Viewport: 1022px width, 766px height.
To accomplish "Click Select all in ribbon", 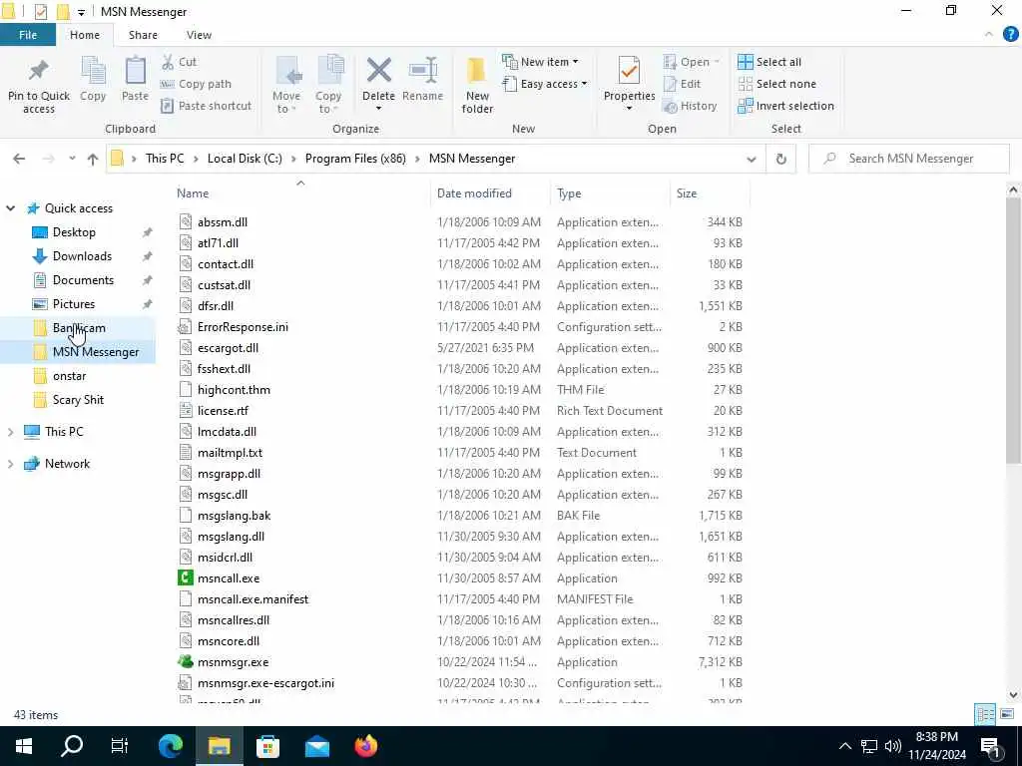I will tap(769, 62).
